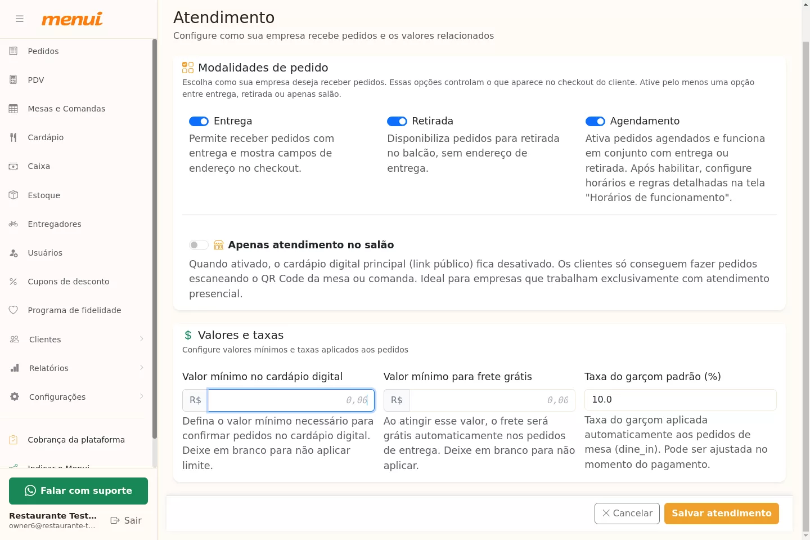The image size is (810, 540).
Task: Click the Sair logout link
Action: click(126, 520)
